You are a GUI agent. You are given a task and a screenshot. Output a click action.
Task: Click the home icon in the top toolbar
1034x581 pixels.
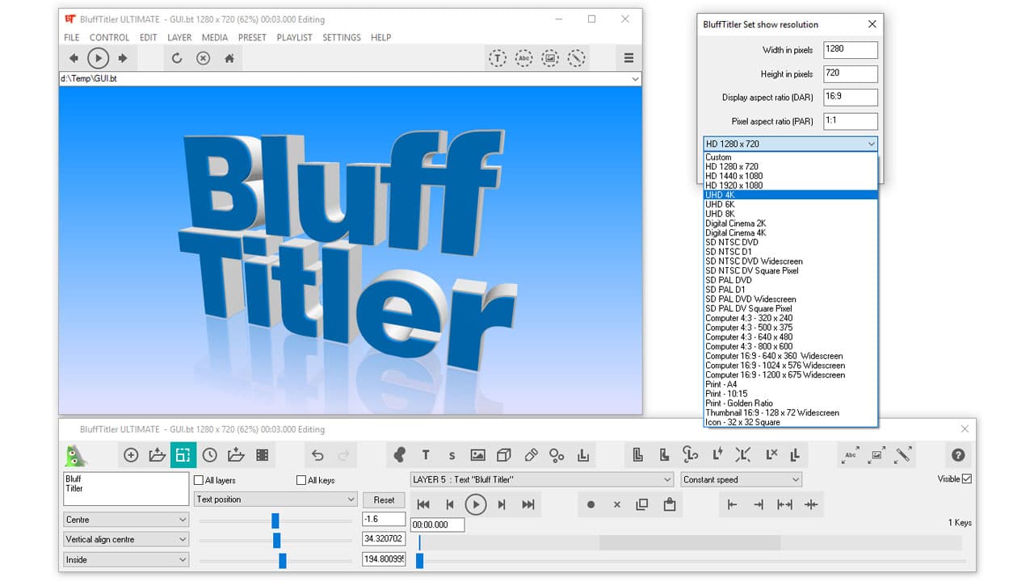point(231,58)
